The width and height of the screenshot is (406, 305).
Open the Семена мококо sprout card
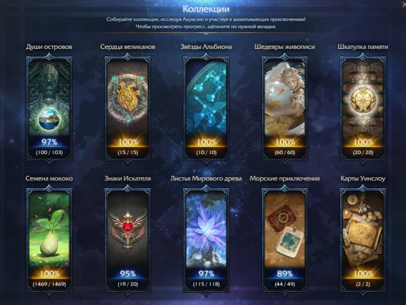point(49,240)
